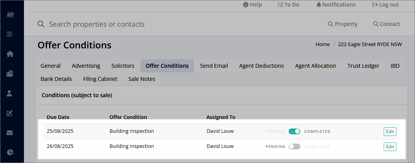Open the pie chart reports icon in sidebar
The image size is (415, 163).
10,152
